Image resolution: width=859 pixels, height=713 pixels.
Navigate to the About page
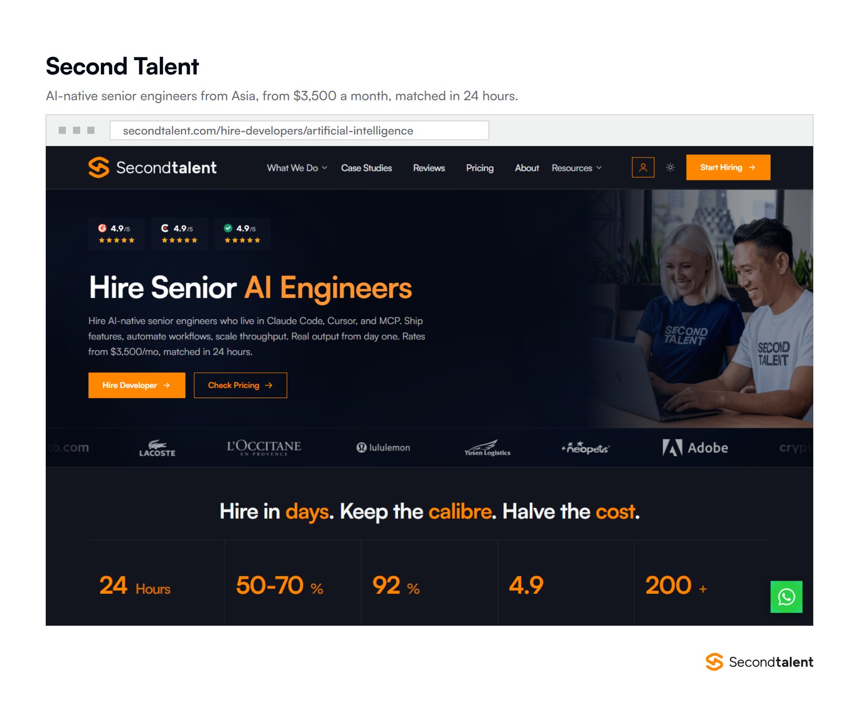(x=527, y=168)
